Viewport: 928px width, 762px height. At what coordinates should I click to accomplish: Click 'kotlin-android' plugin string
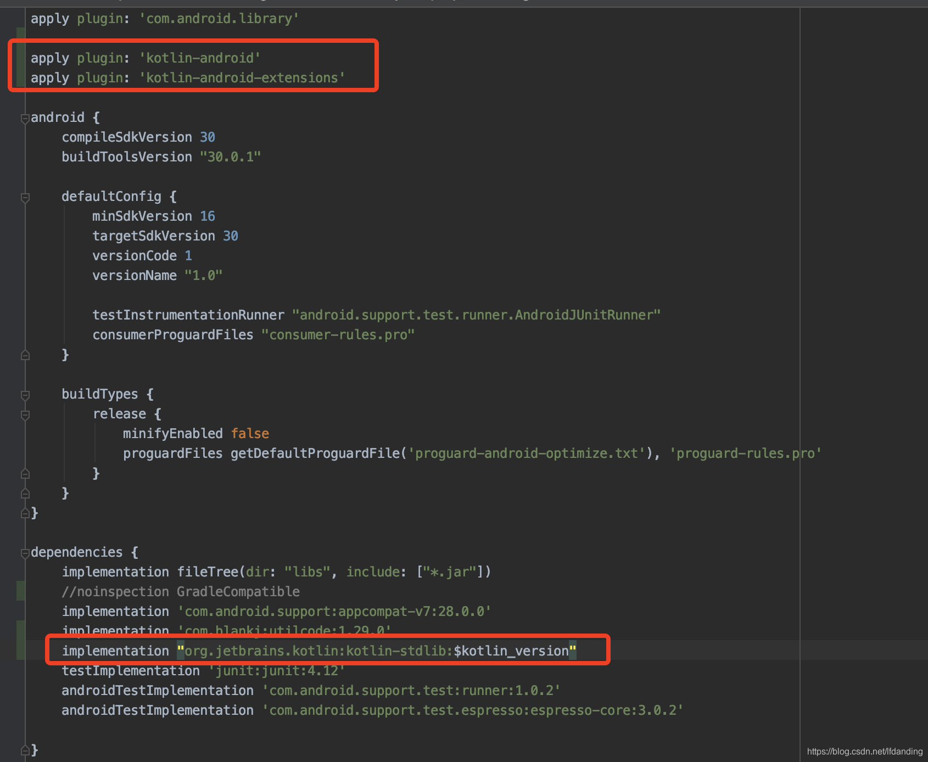(x=200, y=58)
